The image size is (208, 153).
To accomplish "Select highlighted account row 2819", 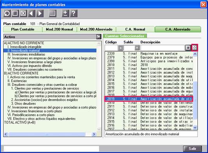I will pos(149,99).
